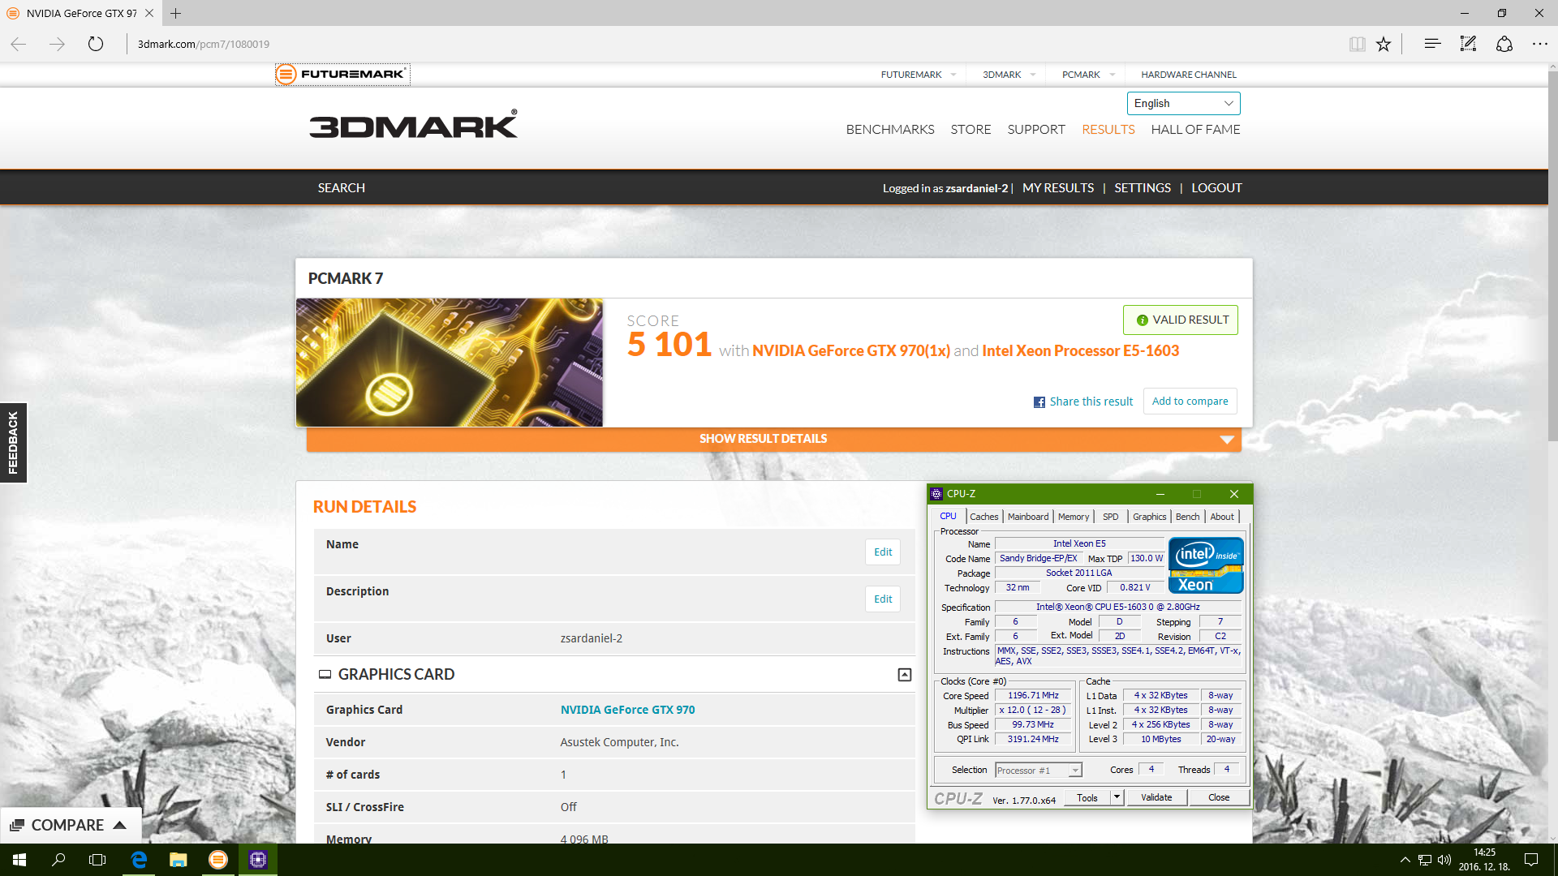The image size is (1558, 876).
Task: Open the English language dropdown
Action: [1183, 103]
